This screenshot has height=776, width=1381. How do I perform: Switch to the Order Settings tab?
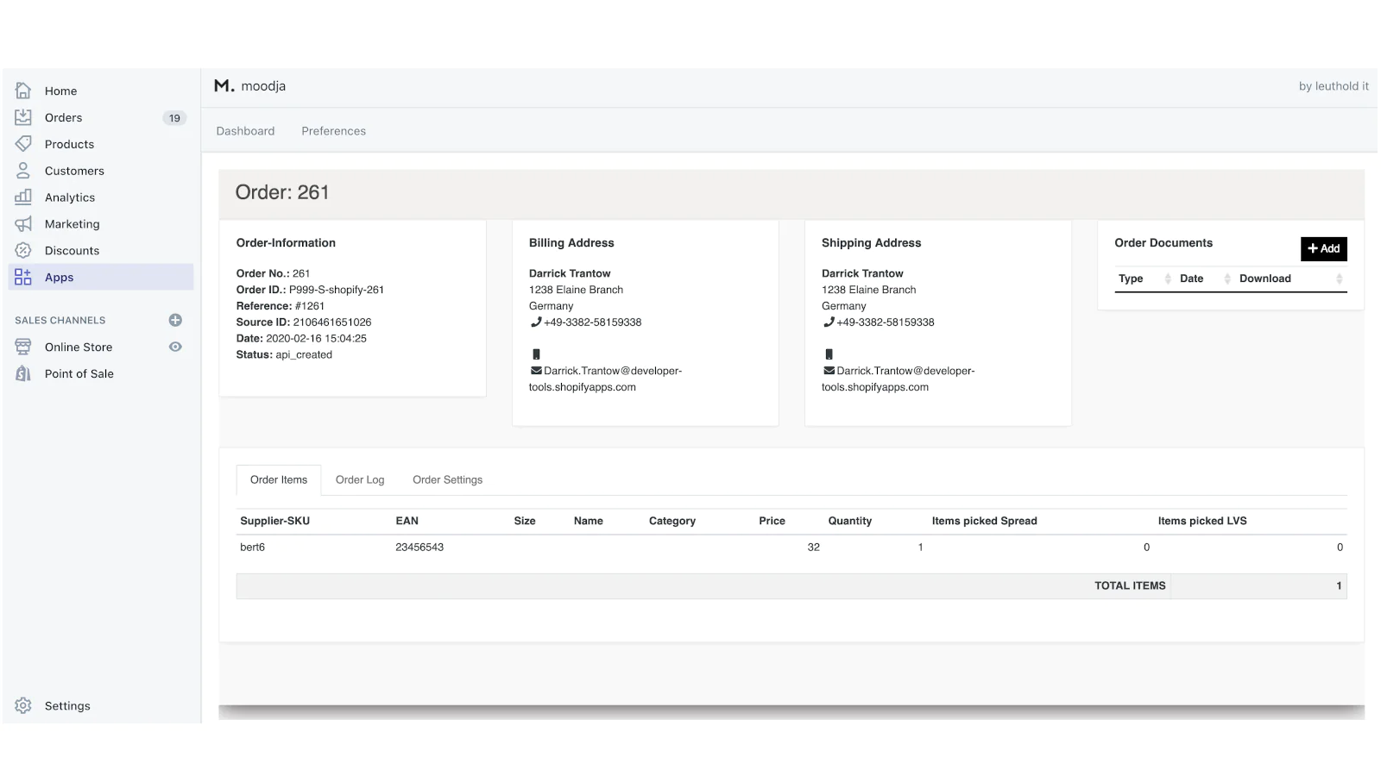point(447,480)
